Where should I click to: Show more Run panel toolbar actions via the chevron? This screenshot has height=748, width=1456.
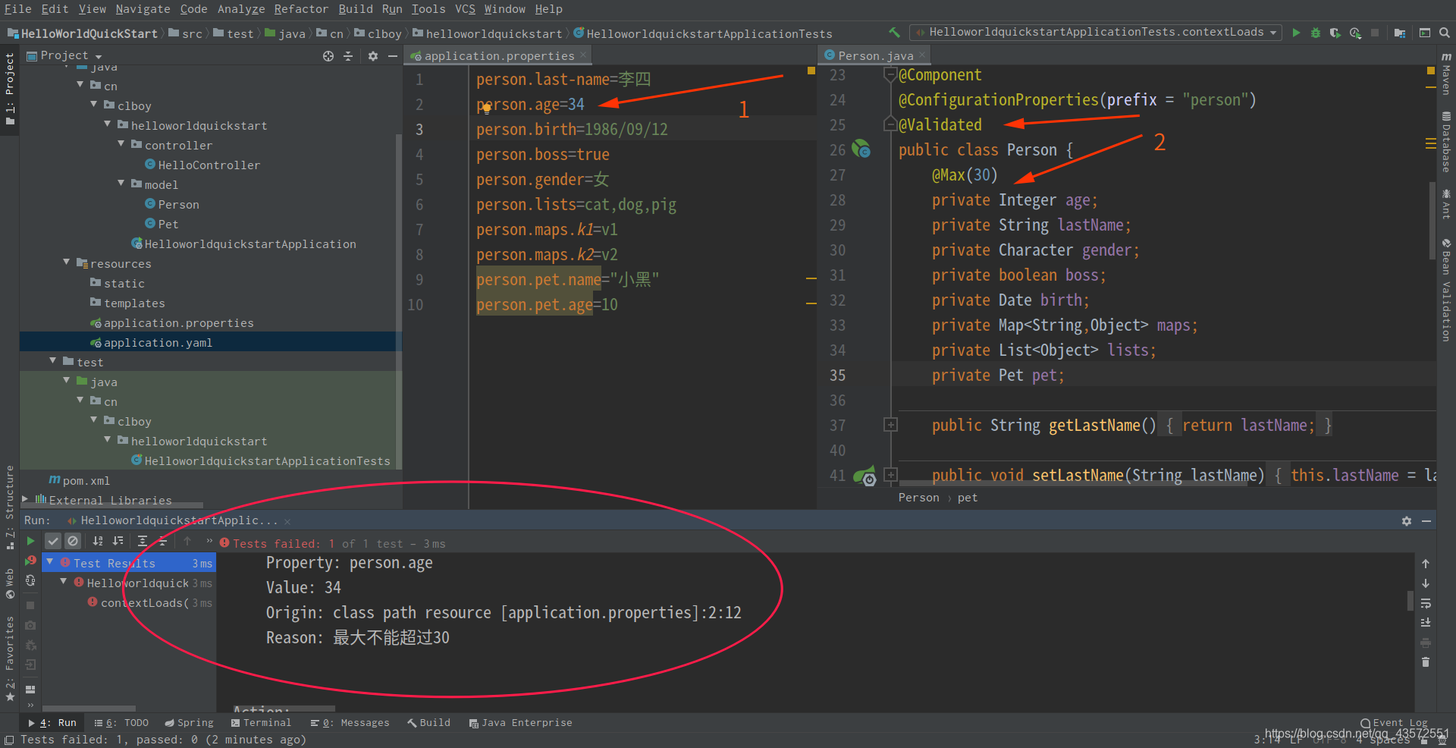[209, 541]
